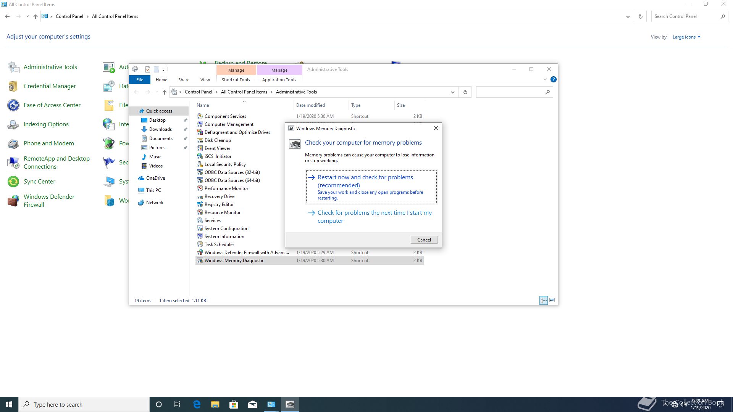Click Search Control Panel field
The height and width of the screenshot is (412, 733).
click(689, 16)
